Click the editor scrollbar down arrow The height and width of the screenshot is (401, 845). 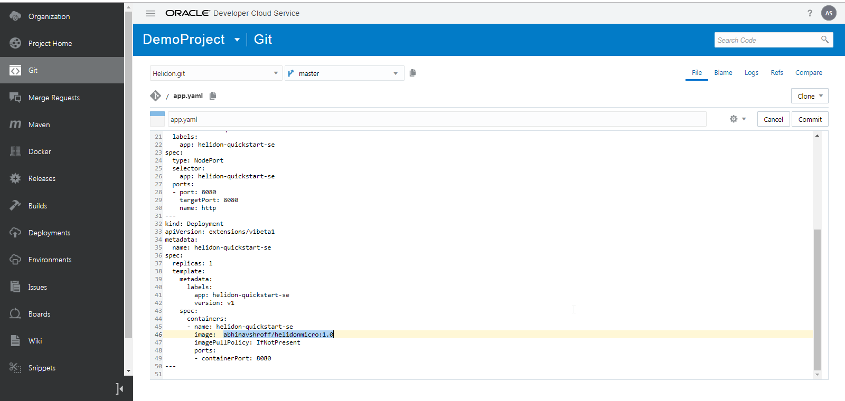click(x=817, y=375)
